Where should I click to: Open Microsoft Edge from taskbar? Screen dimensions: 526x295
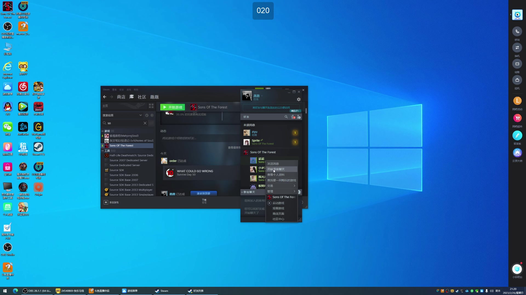point(15,291)
